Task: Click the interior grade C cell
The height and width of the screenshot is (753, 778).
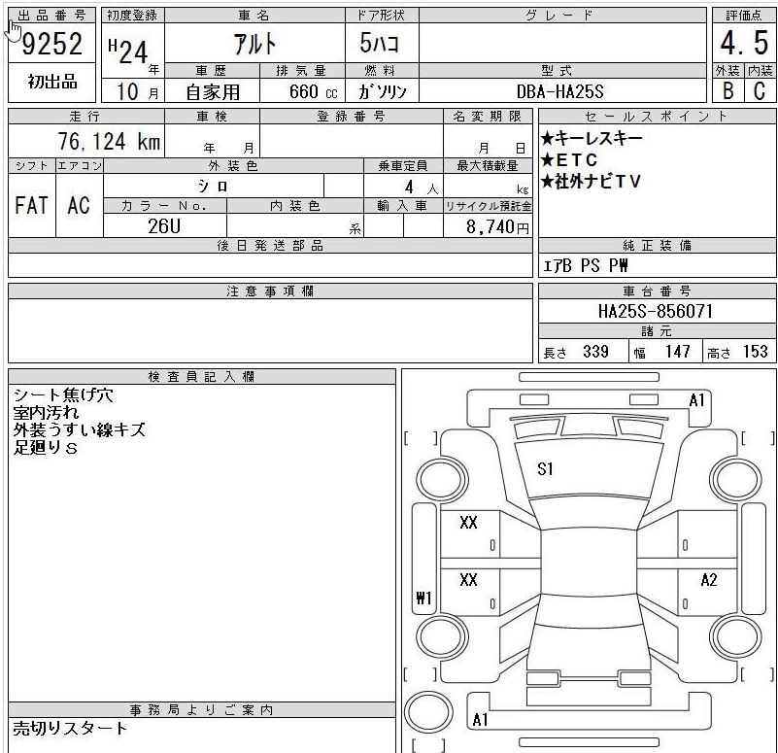Action: point(760,91)
